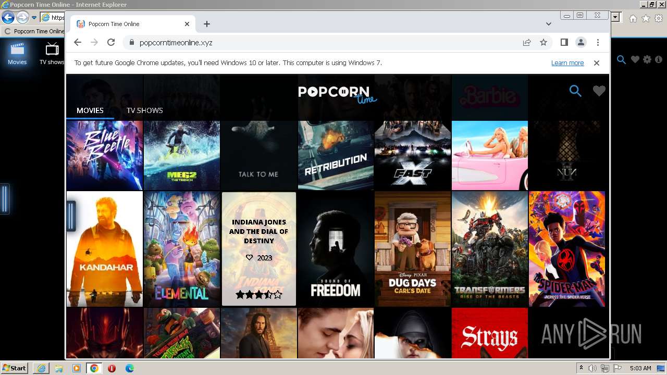Switch to the TV SHOWS tab
Screen dimensions: 667x375
click(145, 110)
